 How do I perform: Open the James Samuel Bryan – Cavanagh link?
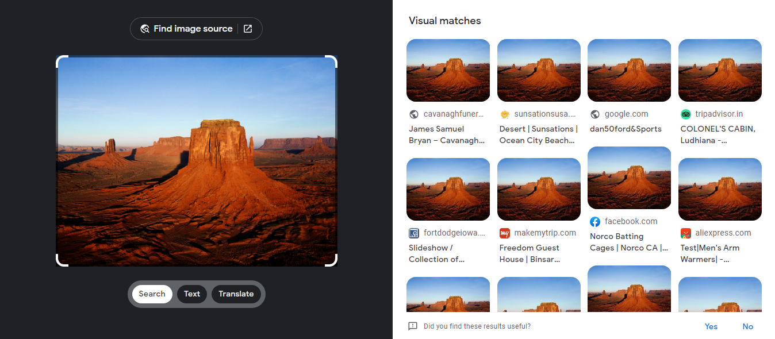447,134
